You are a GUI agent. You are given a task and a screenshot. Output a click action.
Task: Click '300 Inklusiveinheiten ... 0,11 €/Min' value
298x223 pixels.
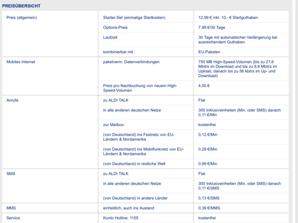tap(239, 113)
